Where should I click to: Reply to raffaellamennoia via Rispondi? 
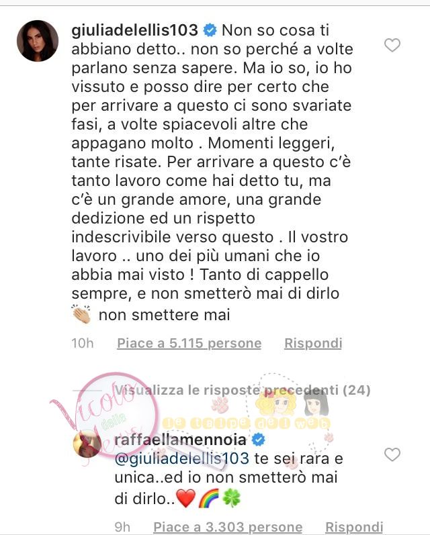tap(354, 527)
